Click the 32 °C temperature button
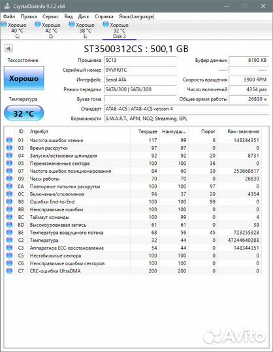Screen dimensions: 273x352 click(x=24, y=113)
